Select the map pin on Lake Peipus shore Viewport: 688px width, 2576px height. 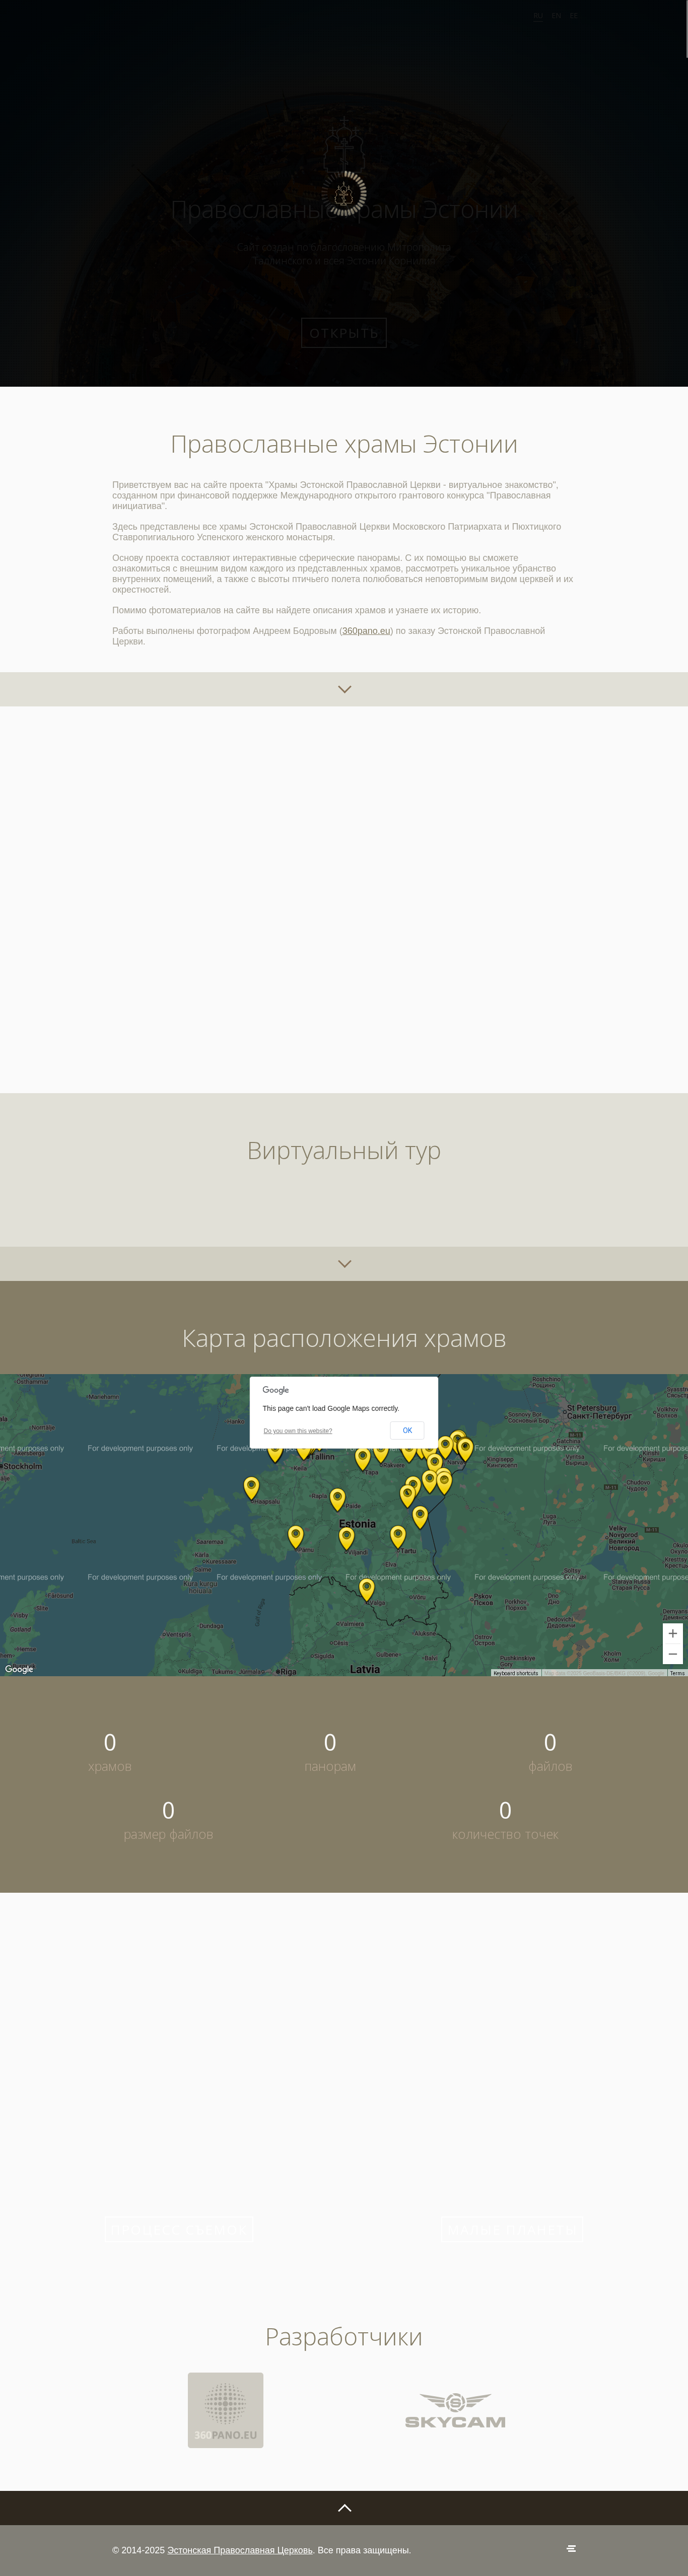(x=420, y=1517)
